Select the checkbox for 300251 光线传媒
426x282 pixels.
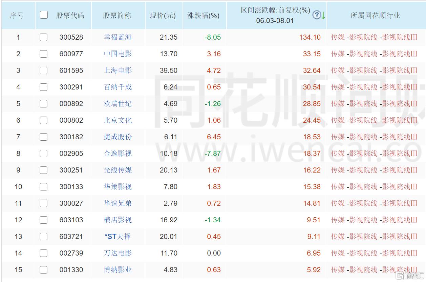(43, 170)
